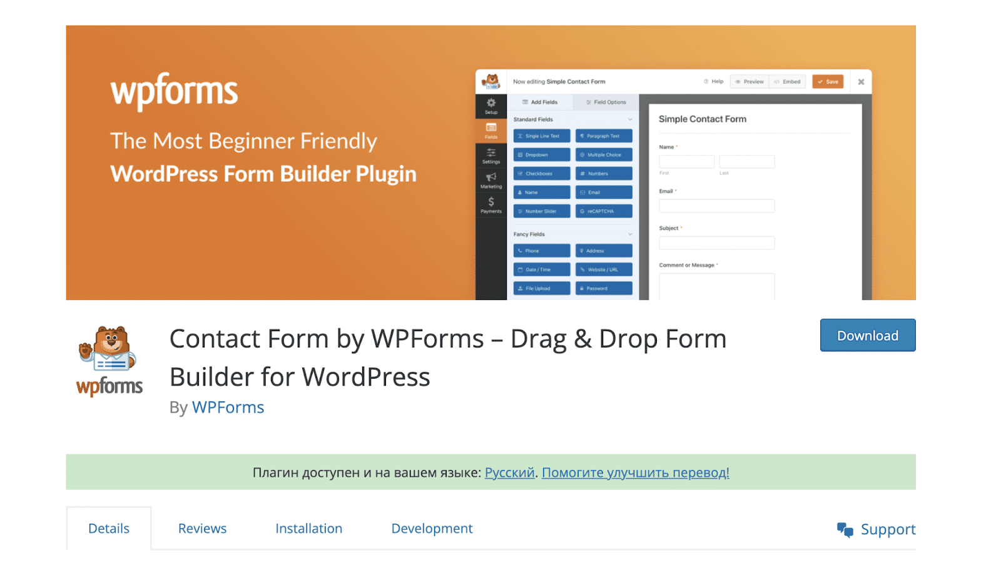
Task: Switch to the Field Options tab
Action: [606, 102]
